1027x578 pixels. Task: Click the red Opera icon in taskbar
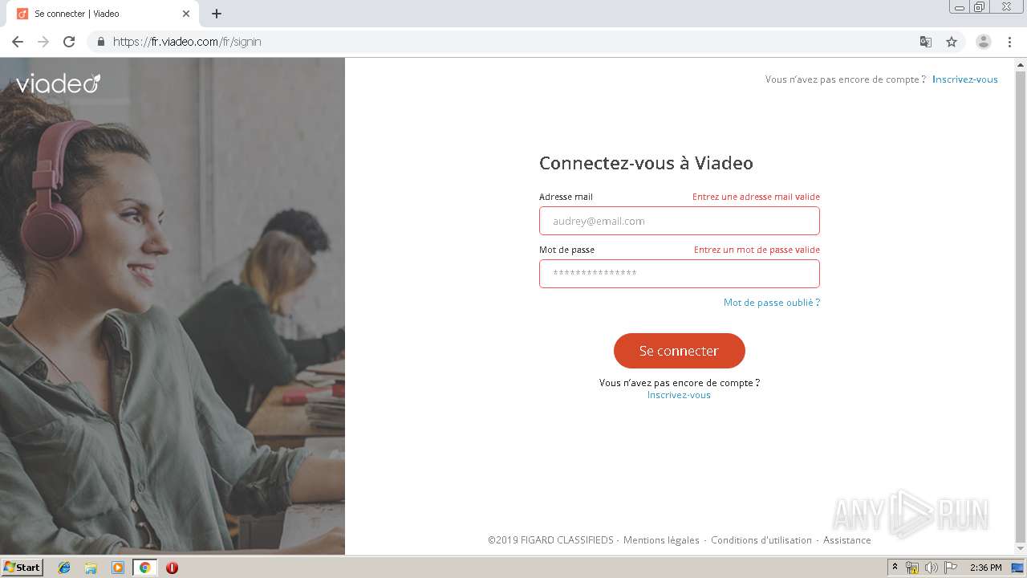point(172,568)
